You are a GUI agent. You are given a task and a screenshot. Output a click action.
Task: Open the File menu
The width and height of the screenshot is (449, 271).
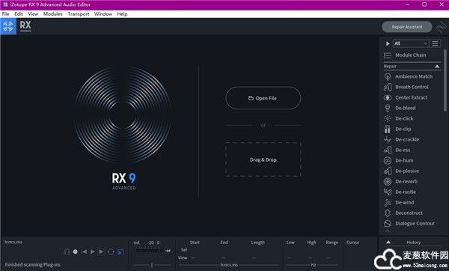point(5,13)
